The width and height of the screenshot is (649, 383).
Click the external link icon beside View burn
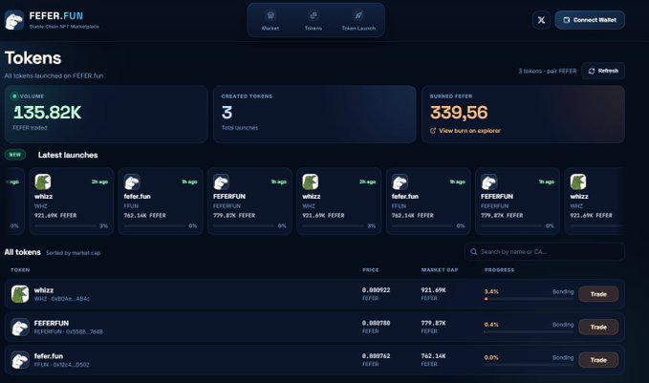[x=433, y=131]
